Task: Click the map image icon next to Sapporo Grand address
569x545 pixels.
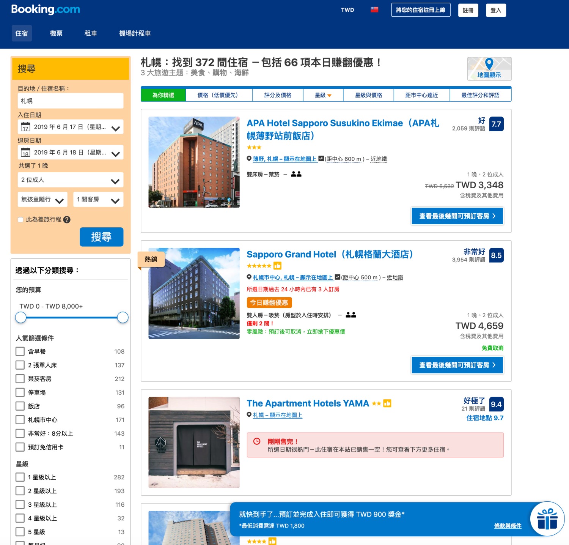Action: pos(337,277)
